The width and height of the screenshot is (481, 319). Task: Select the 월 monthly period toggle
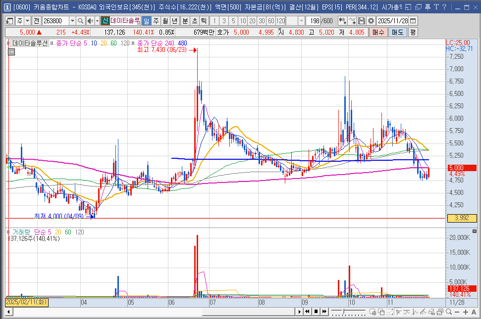(x=165, y=21)
